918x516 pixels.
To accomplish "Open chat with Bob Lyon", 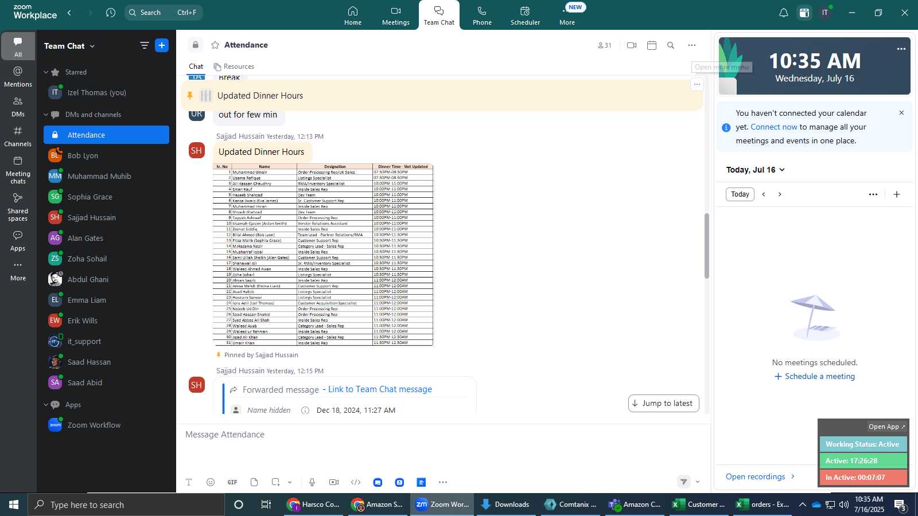I will 106,155.
